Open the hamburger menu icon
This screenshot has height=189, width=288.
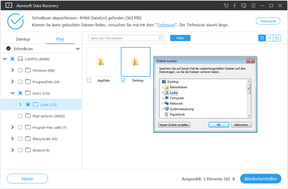point(253,5)
